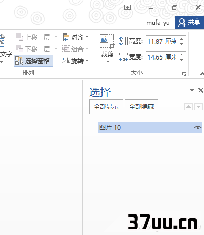The height and width of the screenshot is (235, 204).
Task: Decrease the width value by stepper down
Action: click(x=182, y=60)
